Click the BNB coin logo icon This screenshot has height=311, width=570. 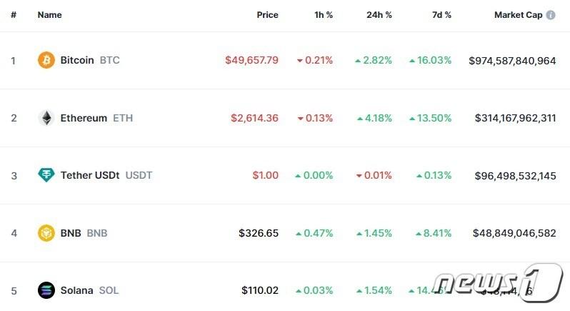tap(46, 232)
